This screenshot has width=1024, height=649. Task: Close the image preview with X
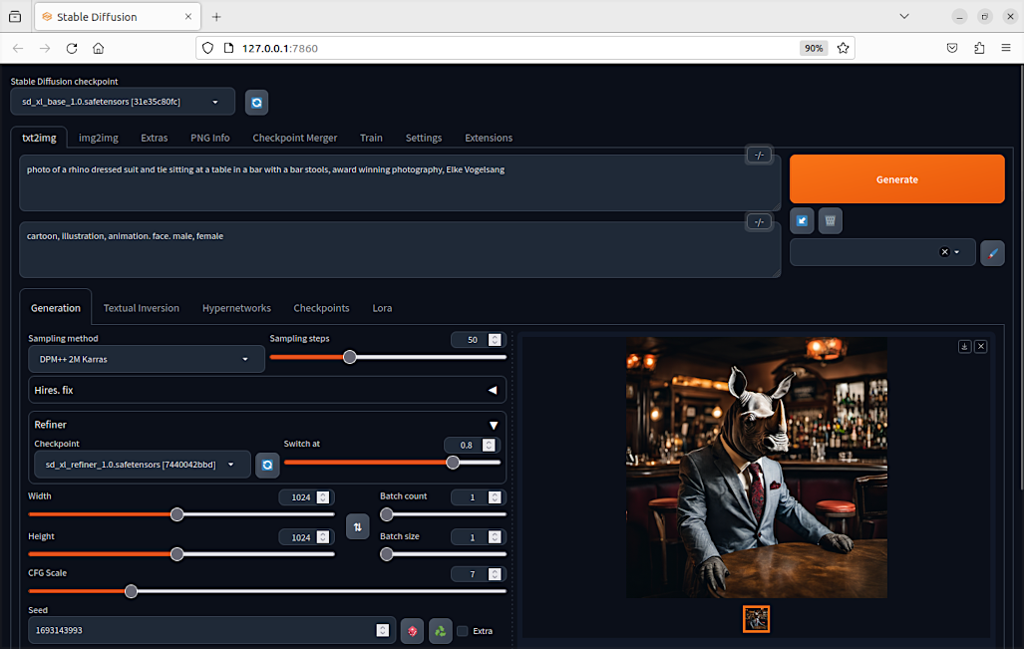tap(981, 347)
